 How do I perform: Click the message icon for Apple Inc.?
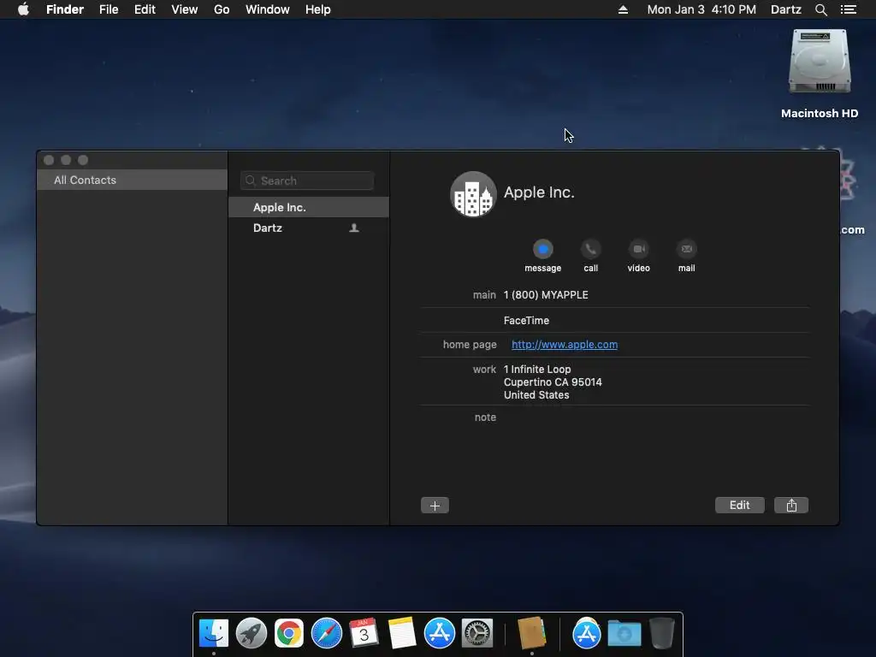pos(542,249)
